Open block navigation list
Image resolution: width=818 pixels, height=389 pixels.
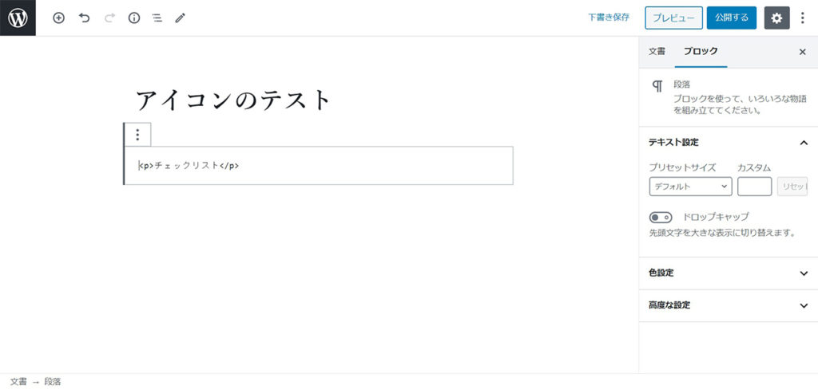pos(157,18)
